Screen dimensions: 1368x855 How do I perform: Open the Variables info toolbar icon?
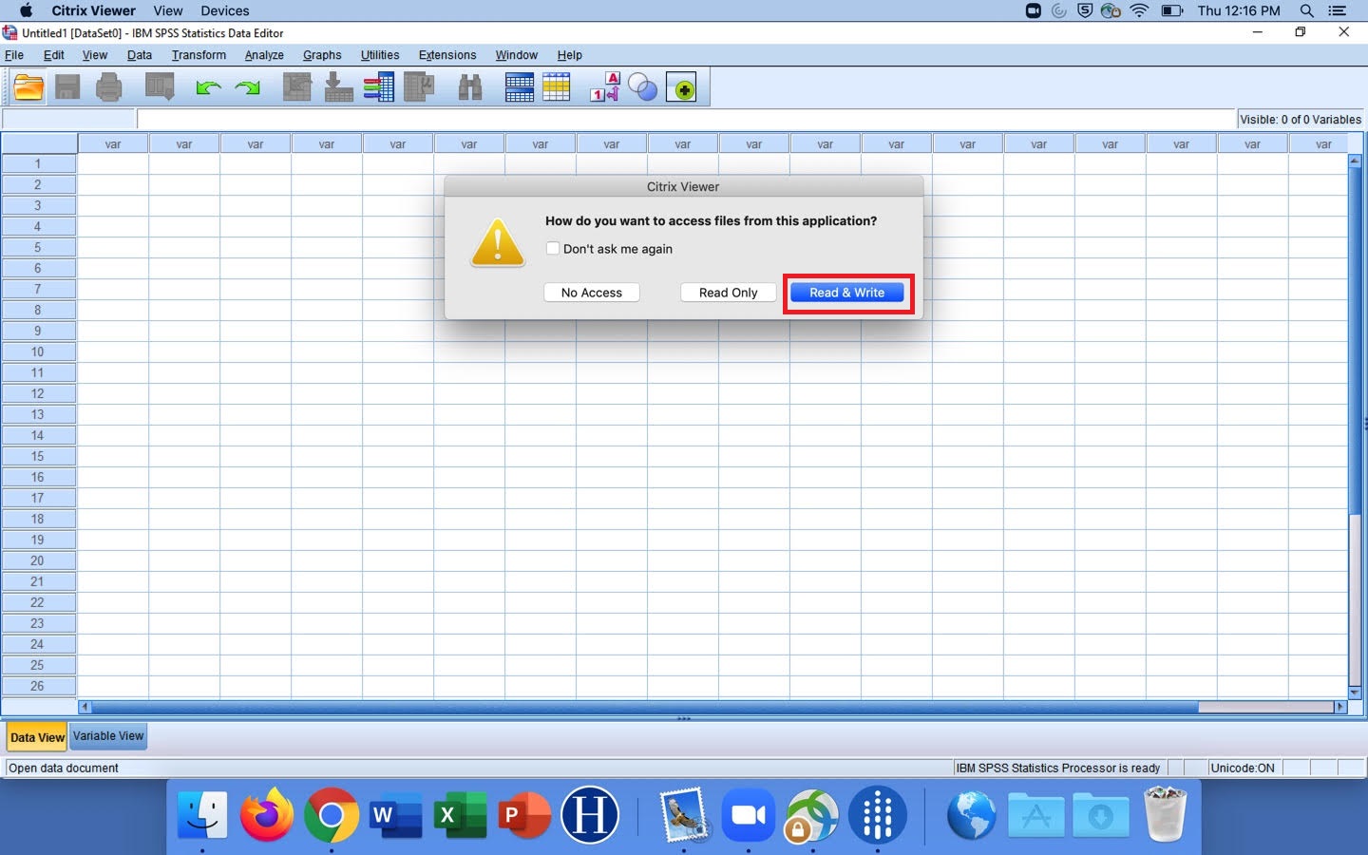click(378, 88)
